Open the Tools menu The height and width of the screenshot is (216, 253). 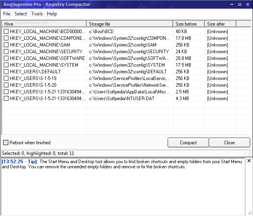coord(37,14)
